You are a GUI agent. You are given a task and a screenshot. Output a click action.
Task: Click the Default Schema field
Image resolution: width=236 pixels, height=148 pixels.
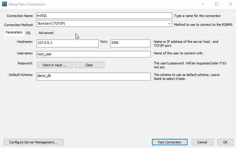[94, 76]
